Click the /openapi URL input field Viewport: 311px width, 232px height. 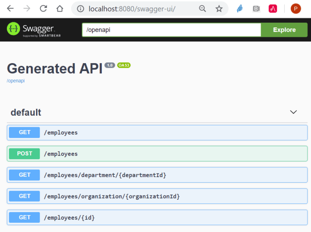pyautogui.click(x=171, y=30)
